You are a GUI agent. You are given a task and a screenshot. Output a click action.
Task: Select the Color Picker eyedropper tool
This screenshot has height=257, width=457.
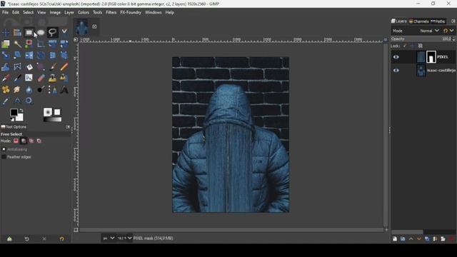point(6,101)
